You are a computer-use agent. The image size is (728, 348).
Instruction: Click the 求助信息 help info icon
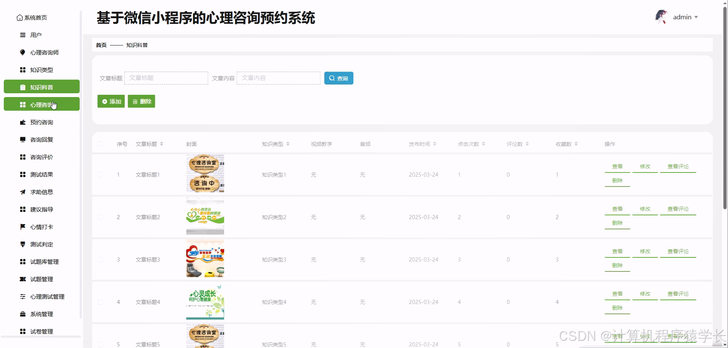[23, 192]
